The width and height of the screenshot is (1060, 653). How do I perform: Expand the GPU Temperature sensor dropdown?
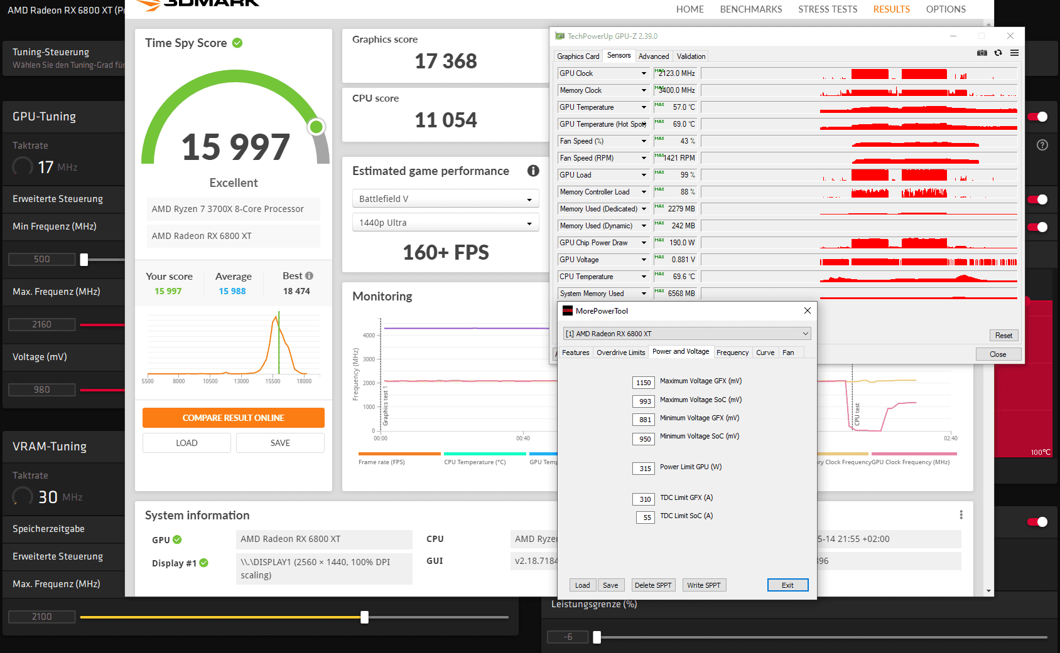[x=644, y=107]
